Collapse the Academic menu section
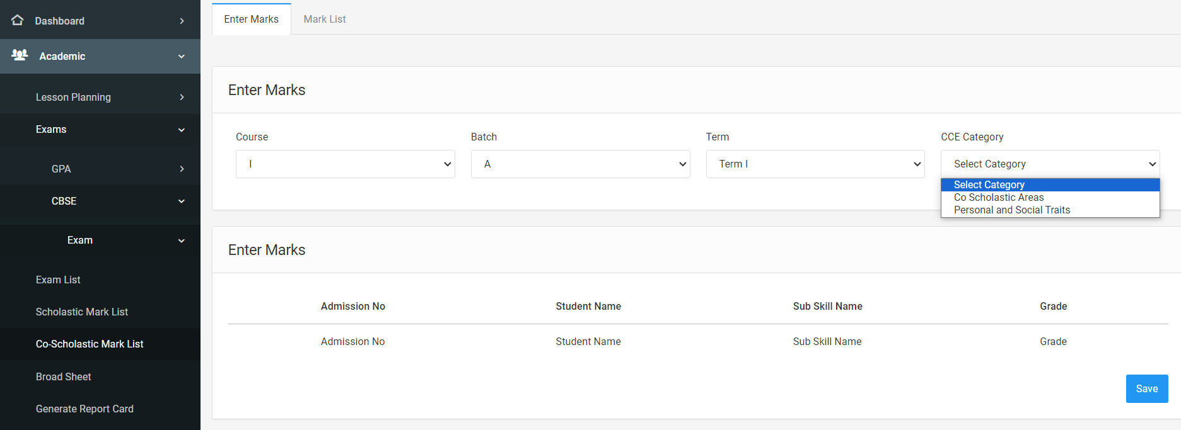Screen dimensions: 1181x430 click(x=182, y=57)
